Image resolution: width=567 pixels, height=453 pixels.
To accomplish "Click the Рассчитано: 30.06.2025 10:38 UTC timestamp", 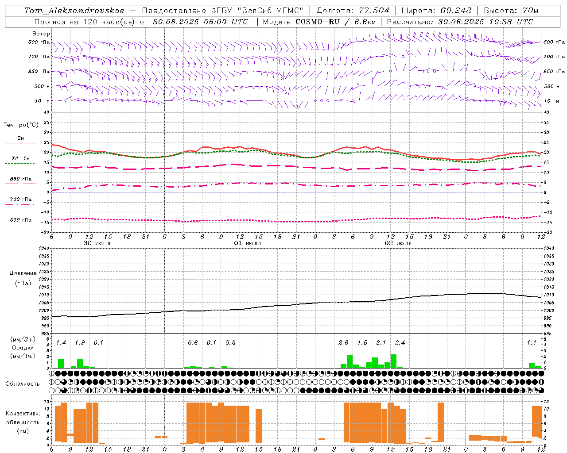I will (x=460, y=22).
